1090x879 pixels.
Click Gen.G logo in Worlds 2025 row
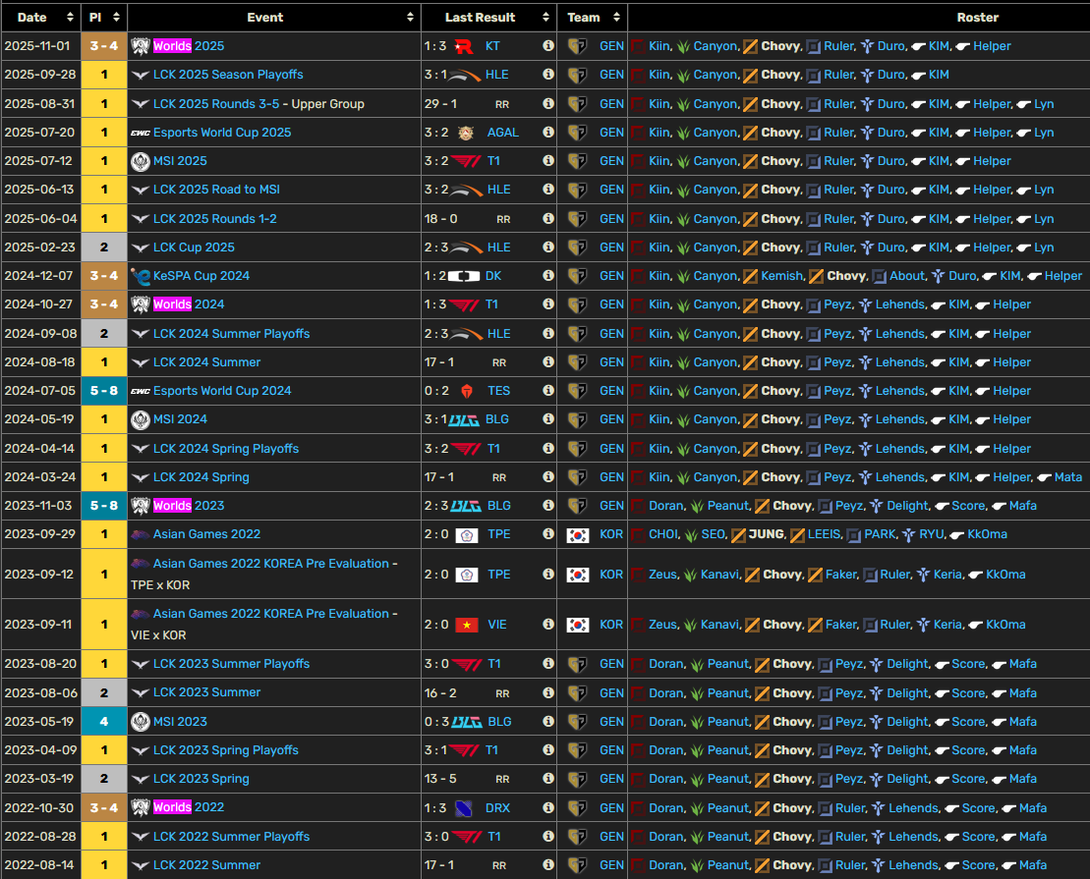pos(577,46)
